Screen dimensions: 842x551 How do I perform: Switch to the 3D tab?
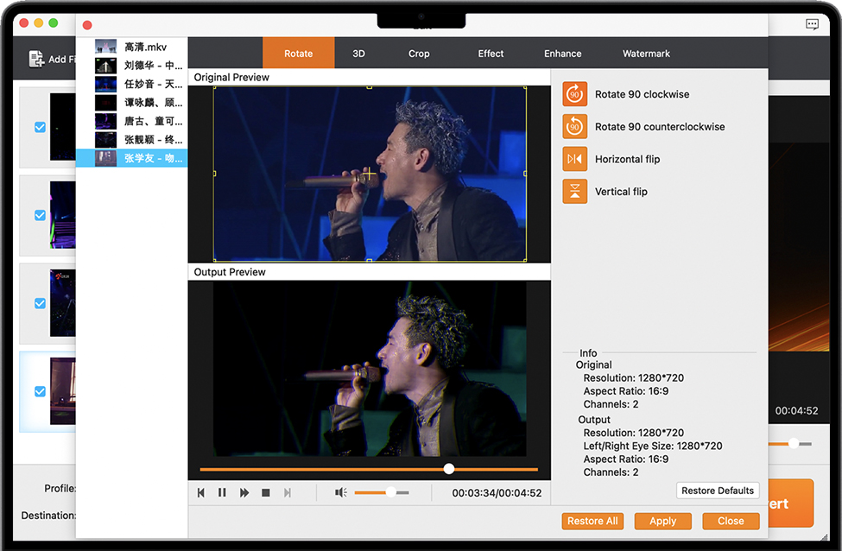tap(358, 54)
